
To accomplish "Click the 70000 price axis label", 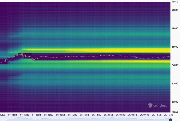I will (175, 10).
